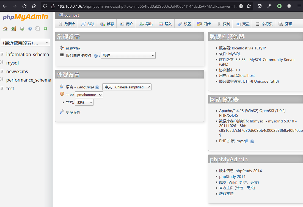
Task: Click the phpMyAdmin logo
Action: tap(25, 17)
